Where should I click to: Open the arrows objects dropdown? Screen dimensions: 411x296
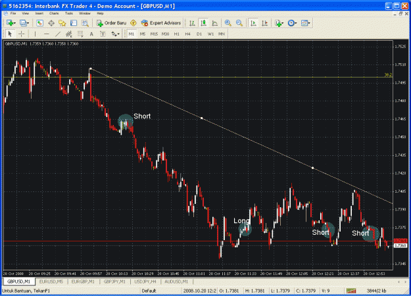click(x=115, y=34)
